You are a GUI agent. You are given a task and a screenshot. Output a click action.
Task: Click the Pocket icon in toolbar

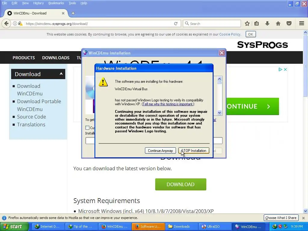[x=289, y=23]
